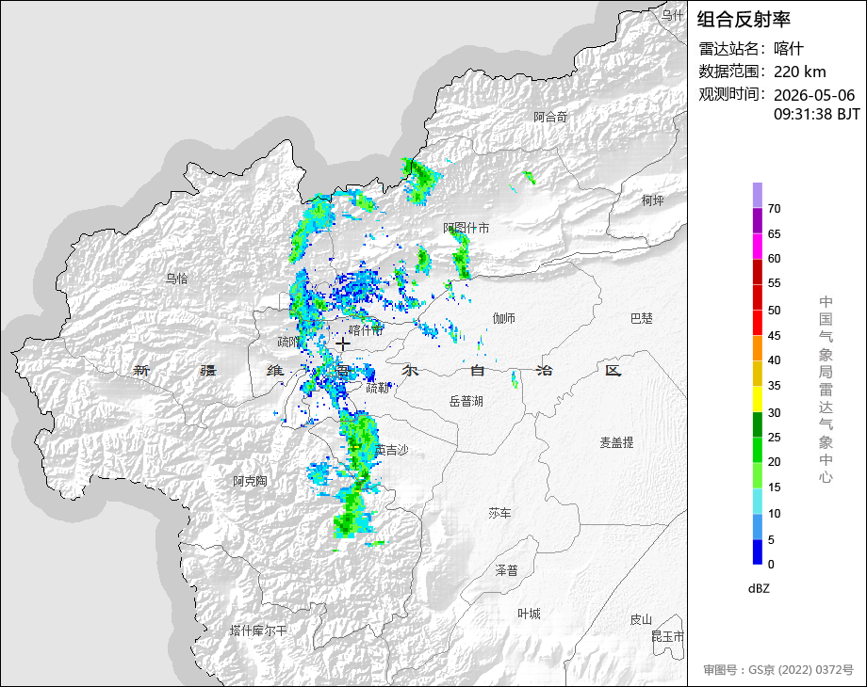The width and height of the screenshot is (867, 687).
Task: Click the map label 喀什市
Action: 367,330
